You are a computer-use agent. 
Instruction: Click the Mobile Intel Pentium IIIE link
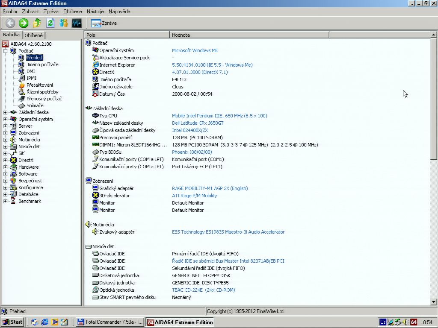[219, 116]
